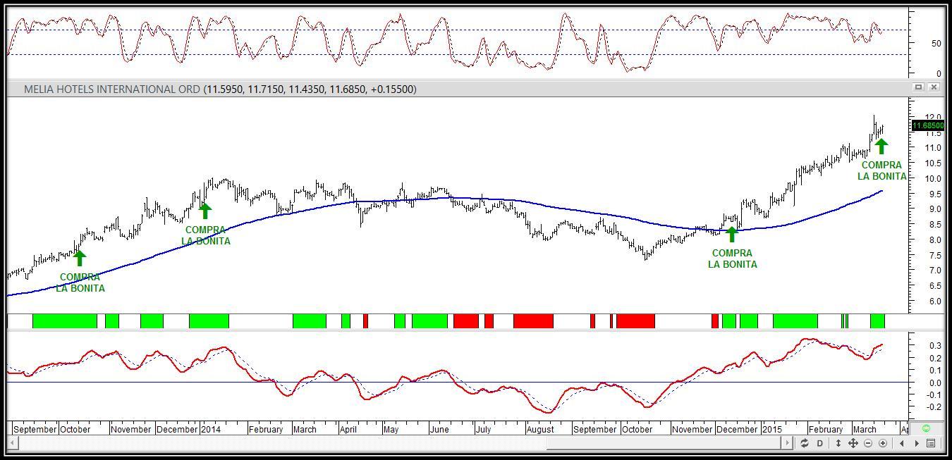952x460 pixels.
Task: Click the 11.68500 current price label
Action: pos(927,125)
